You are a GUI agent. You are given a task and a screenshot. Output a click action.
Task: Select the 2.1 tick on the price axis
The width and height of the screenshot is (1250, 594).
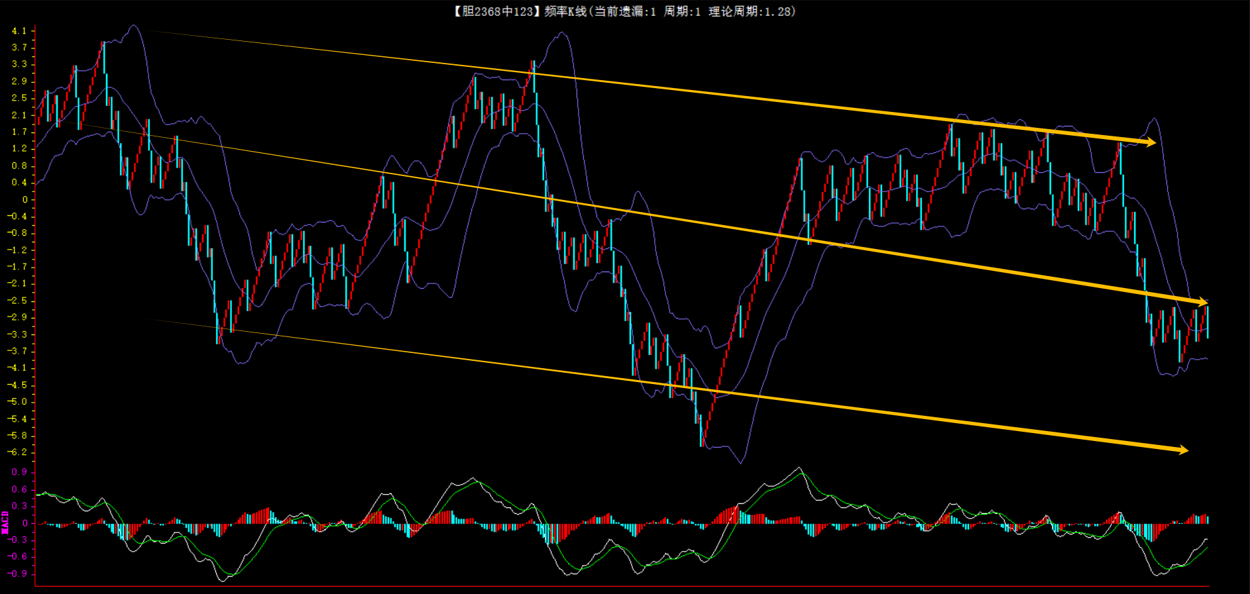(x=19, y=115)
